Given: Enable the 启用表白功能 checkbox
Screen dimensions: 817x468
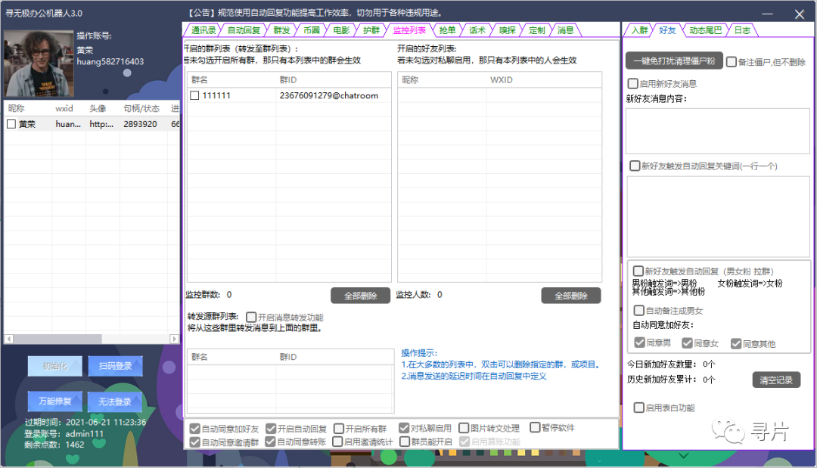Looking at the screenshot, I should click(x=639, y=408).
